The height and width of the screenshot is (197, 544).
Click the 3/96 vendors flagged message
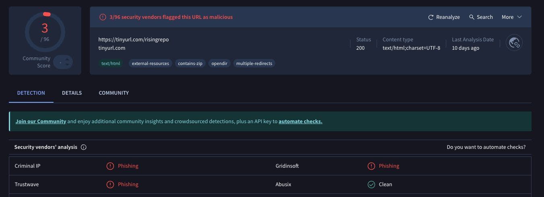coord(171,17)
